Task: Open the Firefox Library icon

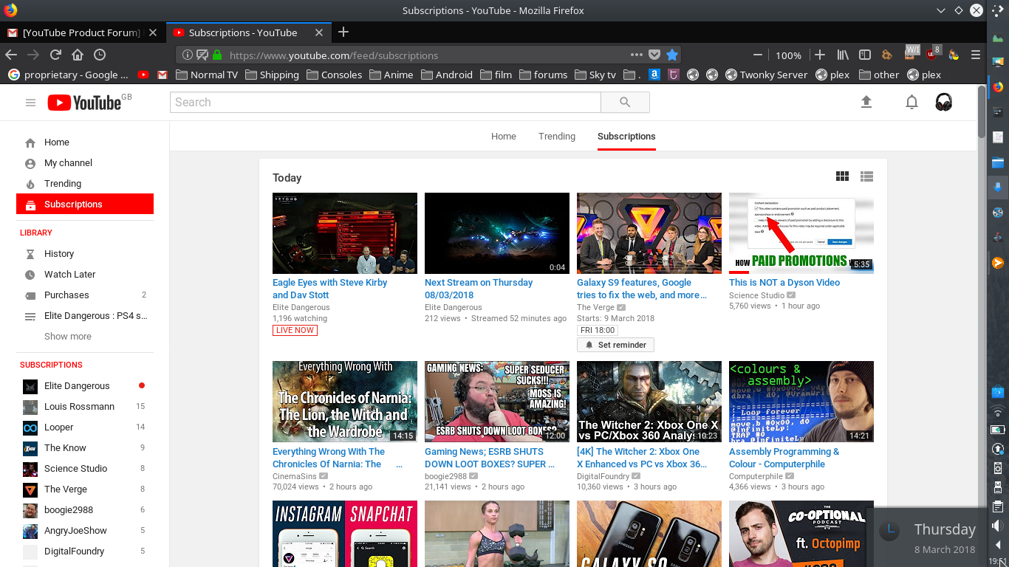Action: tap(843, 55)
